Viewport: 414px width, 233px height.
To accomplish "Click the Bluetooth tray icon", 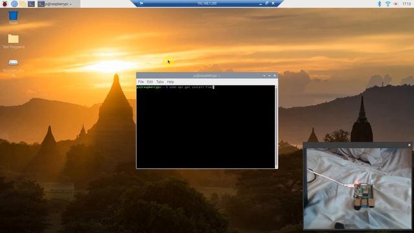I will (x=379, y=4).
